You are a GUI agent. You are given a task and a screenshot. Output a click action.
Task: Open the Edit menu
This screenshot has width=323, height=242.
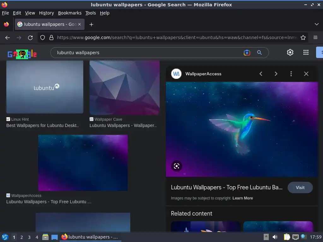[x=17, y=13]
